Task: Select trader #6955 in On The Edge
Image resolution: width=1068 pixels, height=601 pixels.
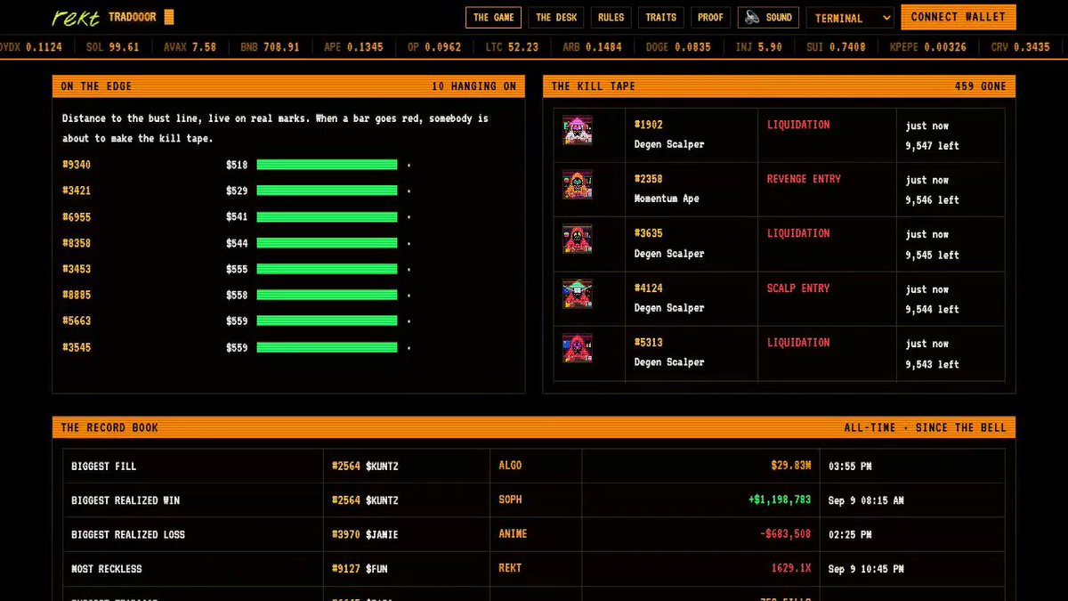Action: pyautogui.click(x=77, y=216)
